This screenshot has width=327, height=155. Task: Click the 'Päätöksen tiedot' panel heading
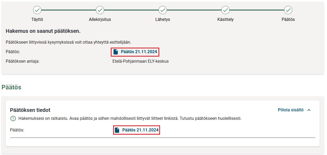coord(30,110)
